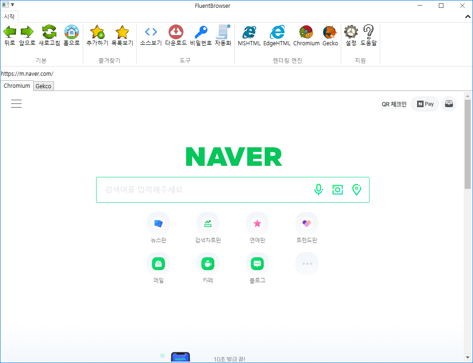This screenshot has height=363, width=473.
Task: Collapse the ribbon with the chevron
Action: (x=468, y=17)
